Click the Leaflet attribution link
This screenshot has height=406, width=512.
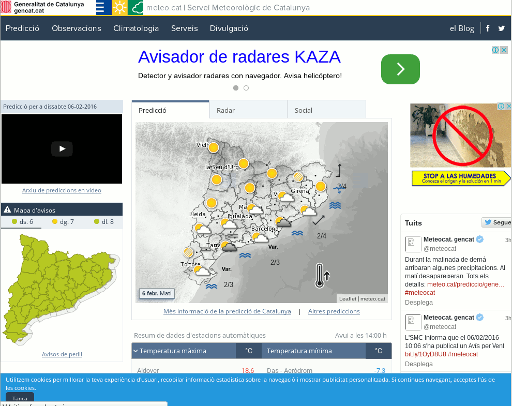[348, 298]
